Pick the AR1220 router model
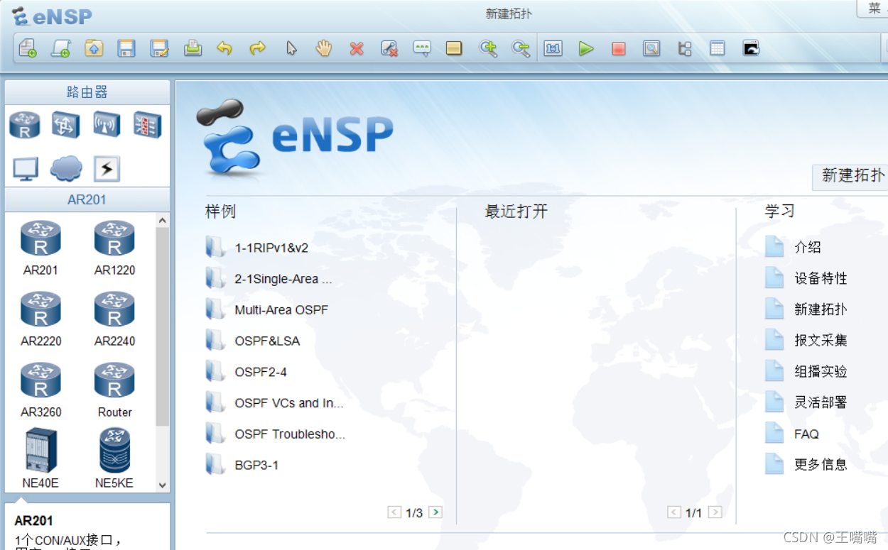The image size is (888, 550). (x=114, y=248)
